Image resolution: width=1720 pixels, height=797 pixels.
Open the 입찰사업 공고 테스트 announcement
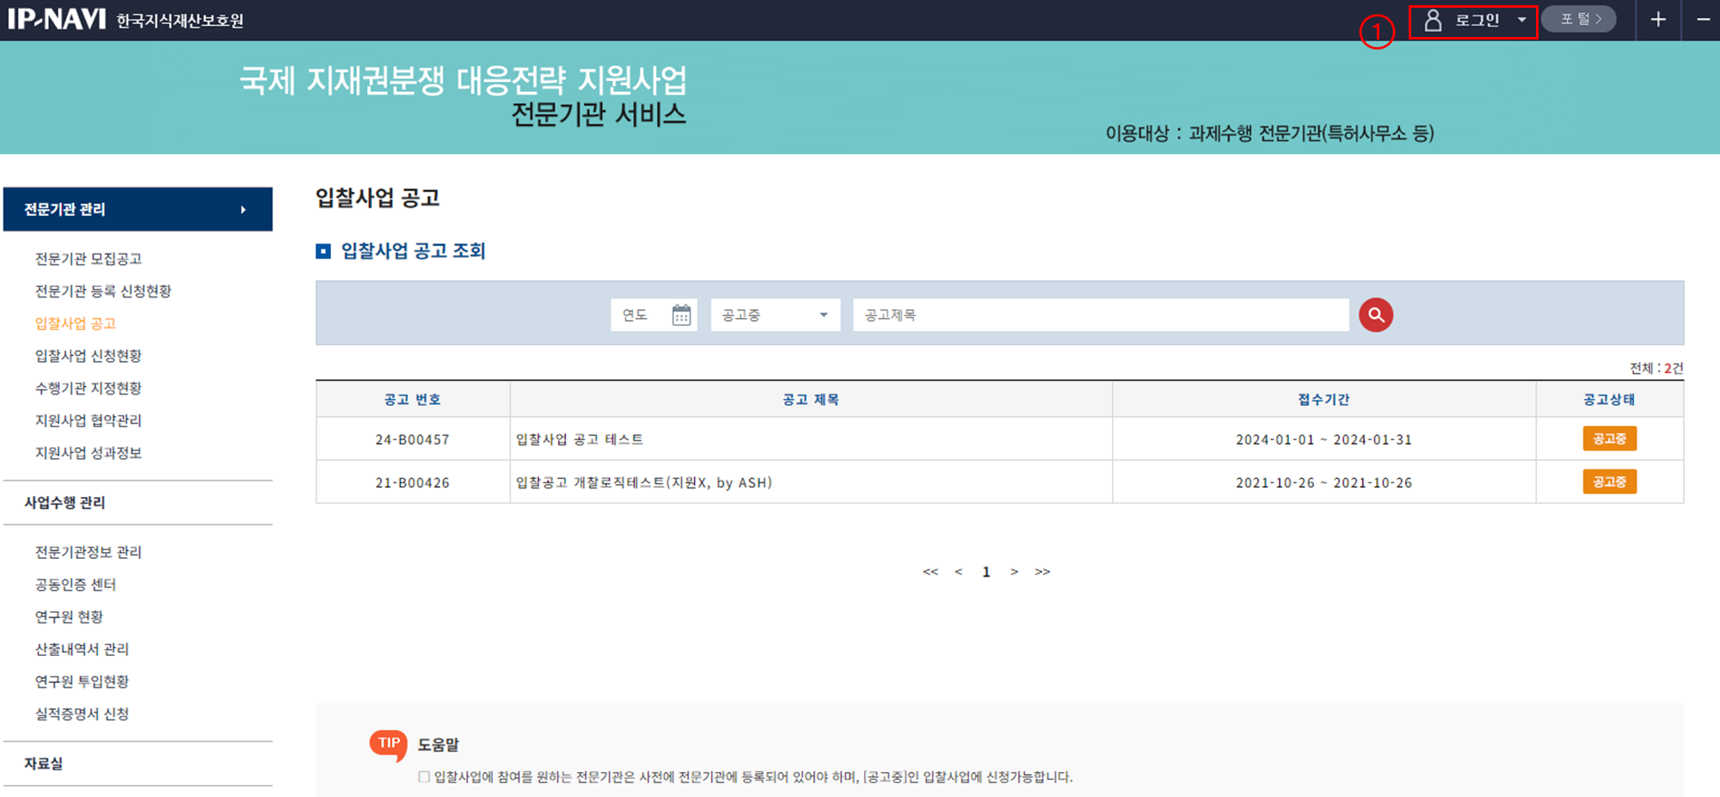pos(580,439)
